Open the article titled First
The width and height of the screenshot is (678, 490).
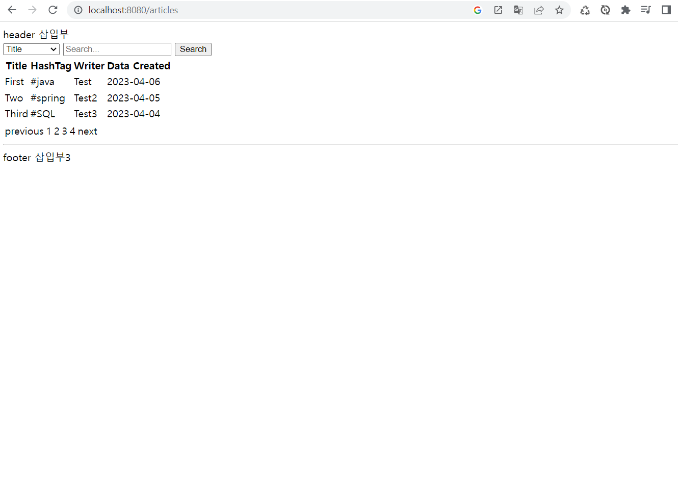click(x=14, y=82)
